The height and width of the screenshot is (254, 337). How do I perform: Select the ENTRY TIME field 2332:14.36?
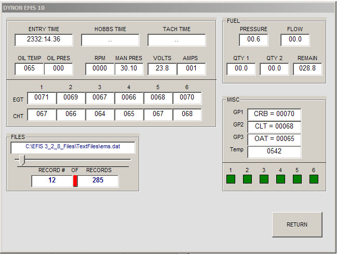coord(44,40)
